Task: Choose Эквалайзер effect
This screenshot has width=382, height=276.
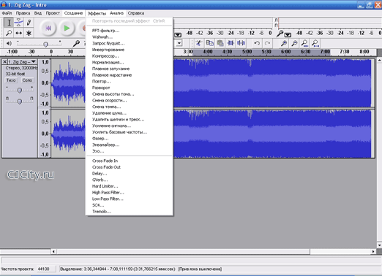Action: tap(130, 145)
